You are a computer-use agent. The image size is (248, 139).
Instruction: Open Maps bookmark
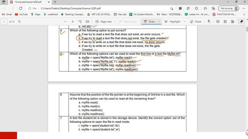pyautogui.click(x=36, y=14)
